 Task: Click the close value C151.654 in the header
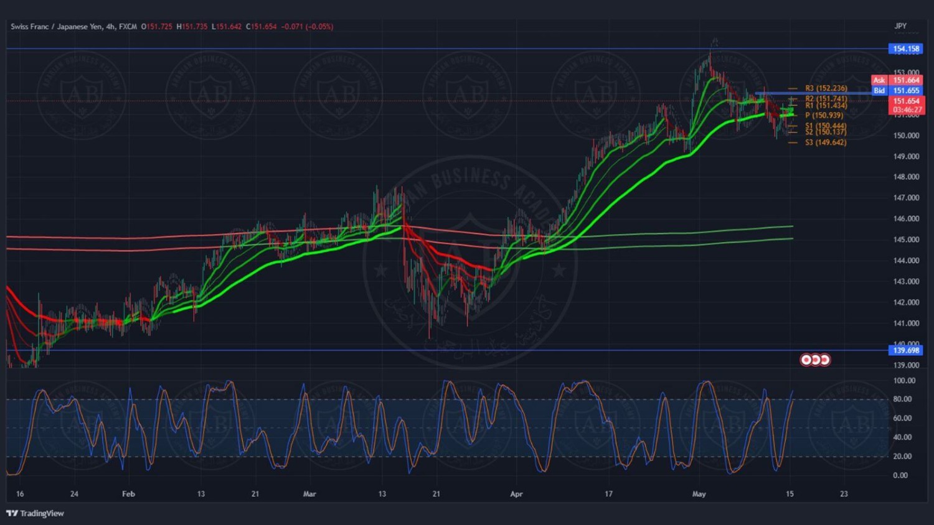pyautogui.click(x=262, y=27)
